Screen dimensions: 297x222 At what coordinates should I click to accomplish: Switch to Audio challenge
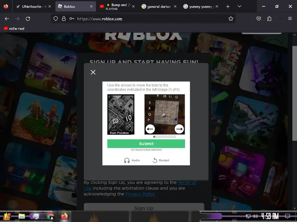132,160
